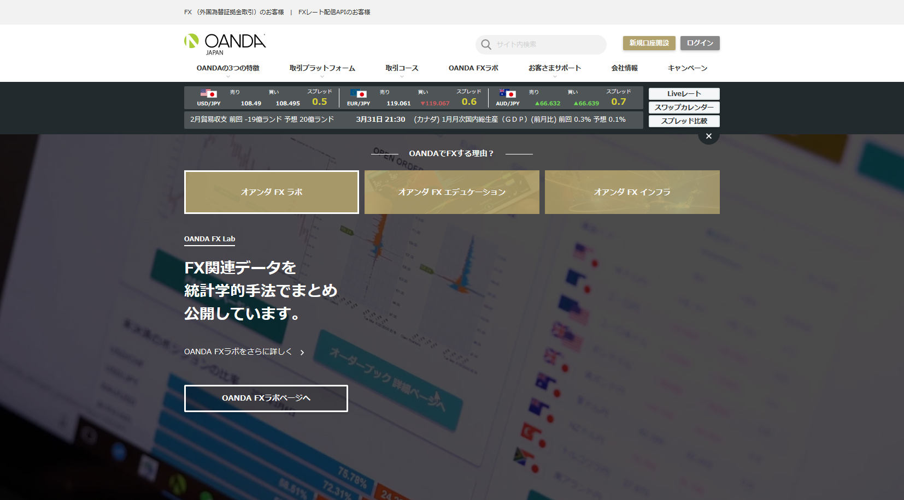Expand 取引プラットフォーム menu
The image size is (904, 500).
click(322, 68)
